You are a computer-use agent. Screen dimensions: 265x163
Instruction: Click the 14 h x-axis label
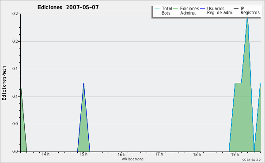point(45,154)
